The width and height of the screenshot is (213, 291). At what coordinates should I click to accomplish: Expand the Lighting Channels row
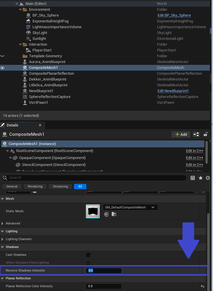coord(3,239)
